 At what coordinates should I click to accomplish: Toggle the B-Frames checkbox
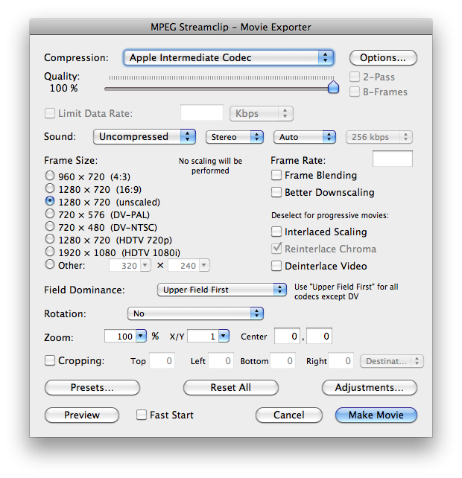coord(355,92)
